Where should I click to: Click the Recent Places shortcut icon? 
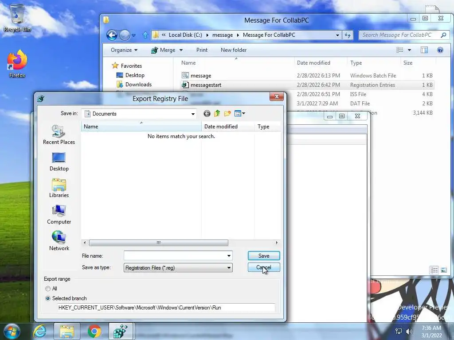[59, 135]
